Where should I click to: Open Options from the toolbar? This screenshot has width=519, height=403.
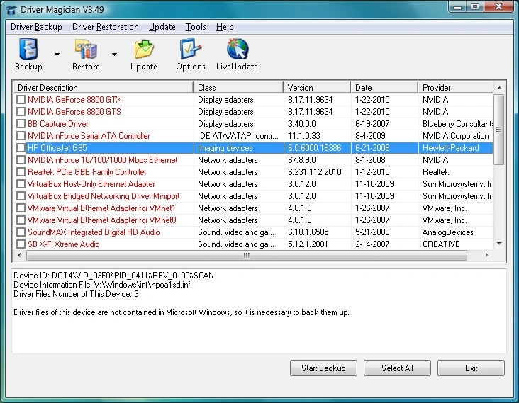(x=190, y=51)
